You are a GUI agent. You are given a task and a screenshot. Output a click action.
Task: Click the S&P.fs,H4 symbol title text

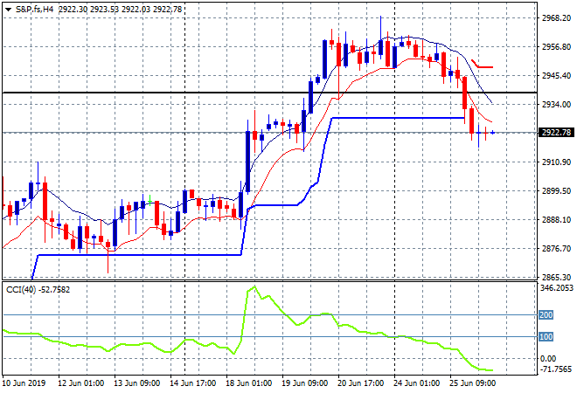coord(35,10)
